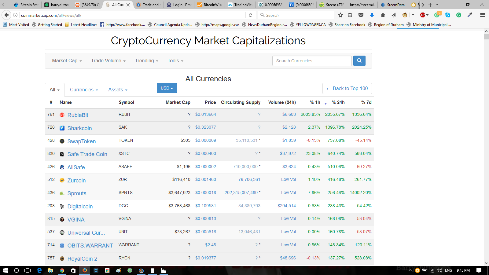Go back with the browser back arrow

point(6,15)
